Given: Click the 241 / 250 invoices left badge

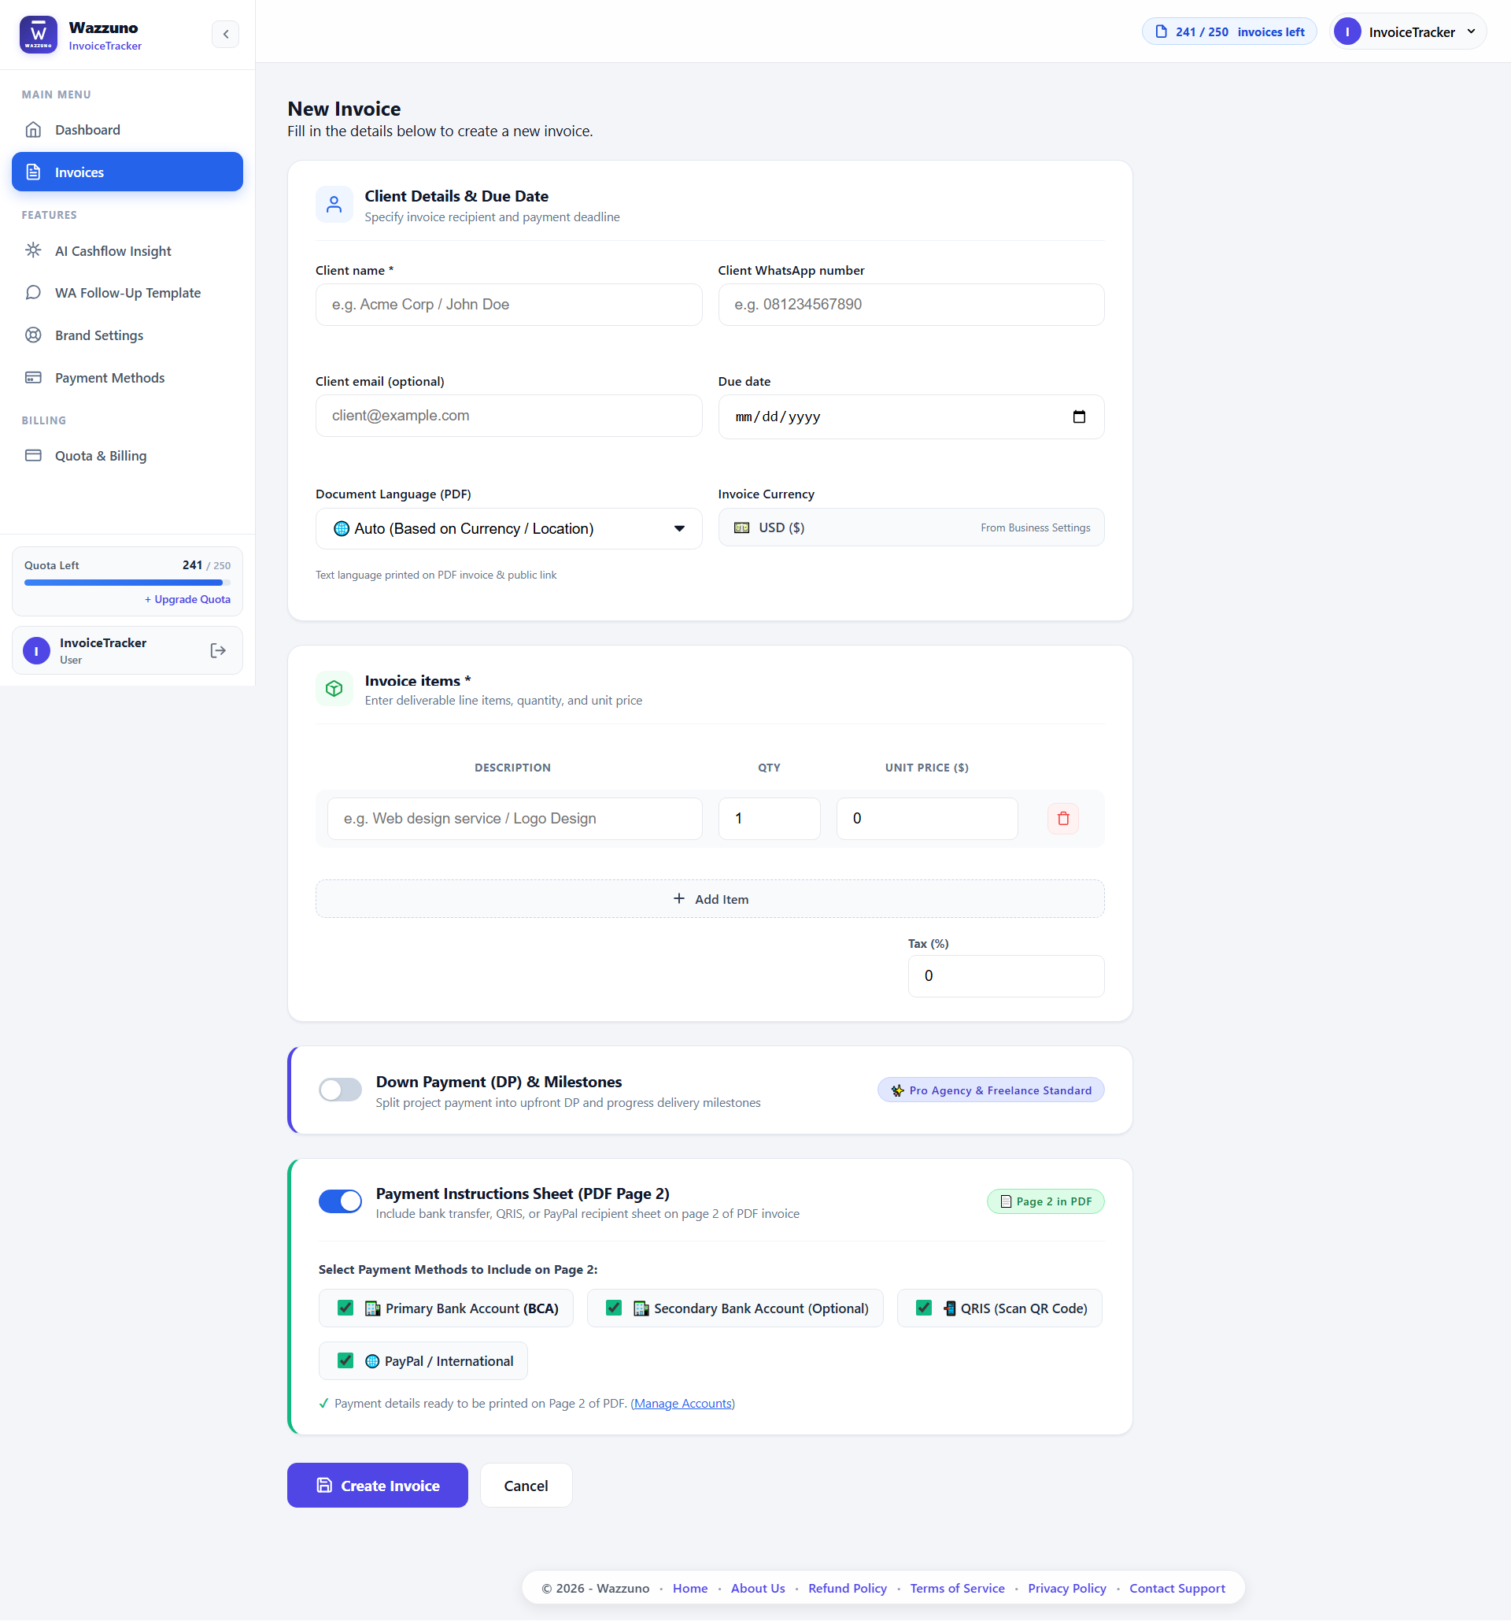Looking at the screenshot, I should click(x=1229, y=31).
